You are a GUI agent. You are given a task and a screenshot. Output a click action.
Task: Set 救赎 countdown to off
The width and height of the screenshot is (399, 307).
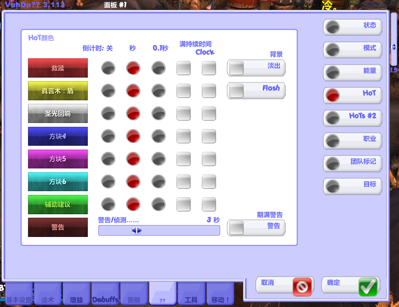click(108, 68)
